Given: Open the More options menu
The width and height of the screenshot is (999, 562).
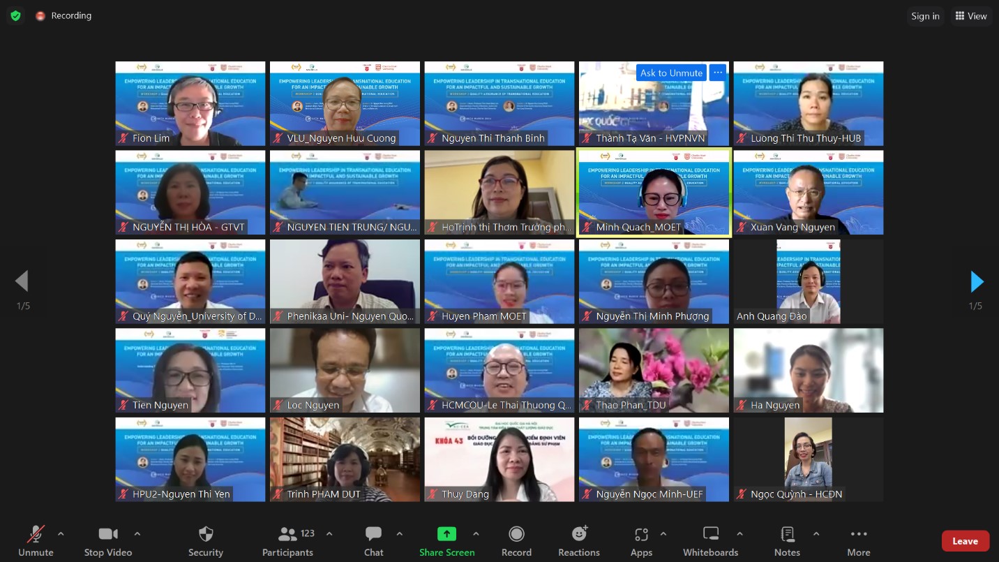Looking at the screenshot, I should coord(858,540).
